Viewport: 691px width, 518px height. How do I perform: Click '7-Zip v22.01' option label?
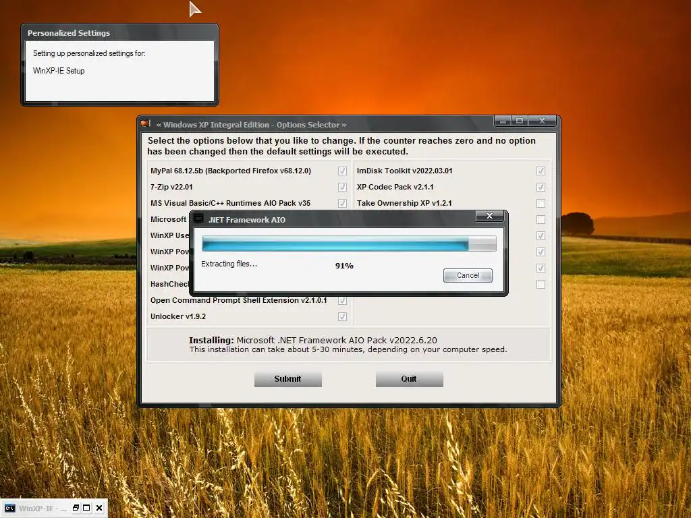[171, 188]
